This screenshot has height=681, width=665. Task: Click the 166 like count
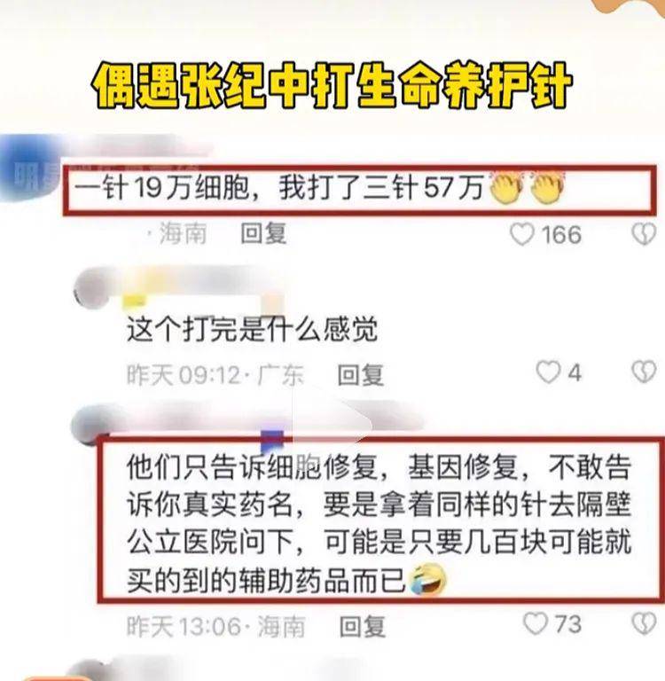pos(561,235)
